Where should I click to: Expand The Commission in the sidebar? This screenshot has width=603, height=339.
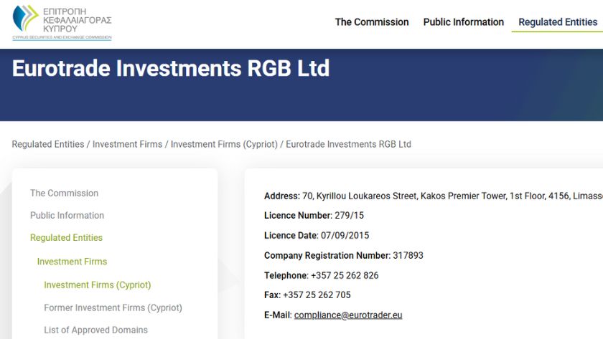click(x=64, y=194)
